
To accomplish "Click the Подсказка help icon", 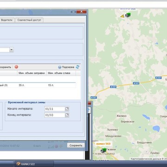I will tap(60, 67).
